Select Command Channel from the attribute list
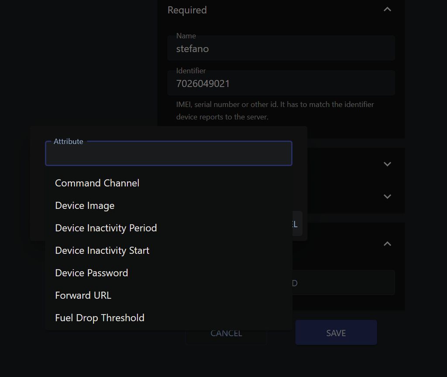Image resolution: width=447 pixels, height=377 pixels. [97, 183]
